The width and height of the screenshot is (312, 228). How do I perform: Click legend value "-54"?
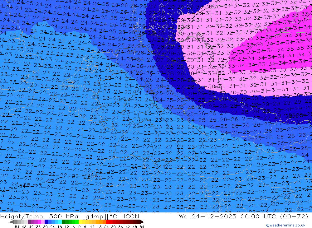point(16,227)
